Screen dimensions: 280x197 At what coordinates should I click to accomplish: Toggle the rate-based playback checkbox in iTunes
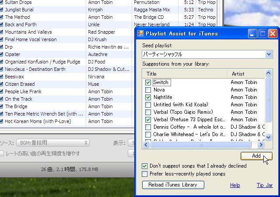click(2, 153)
